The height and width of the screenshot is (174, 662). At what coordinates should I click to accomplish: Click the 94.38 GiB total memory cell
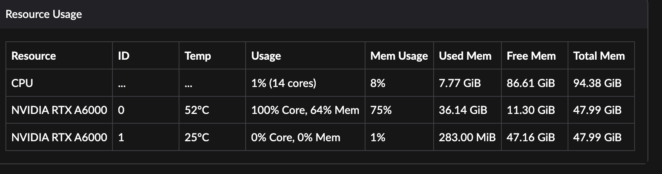tap(597, 83)
